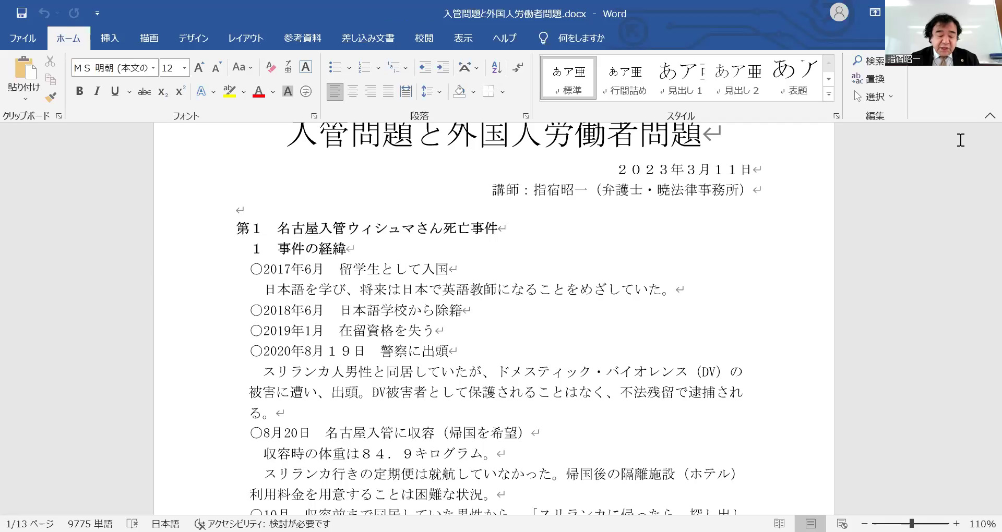The height and width of the screenshot is (532, 1002).
Task: Expand the styles gallery more button
Action: tap(829, 94)
